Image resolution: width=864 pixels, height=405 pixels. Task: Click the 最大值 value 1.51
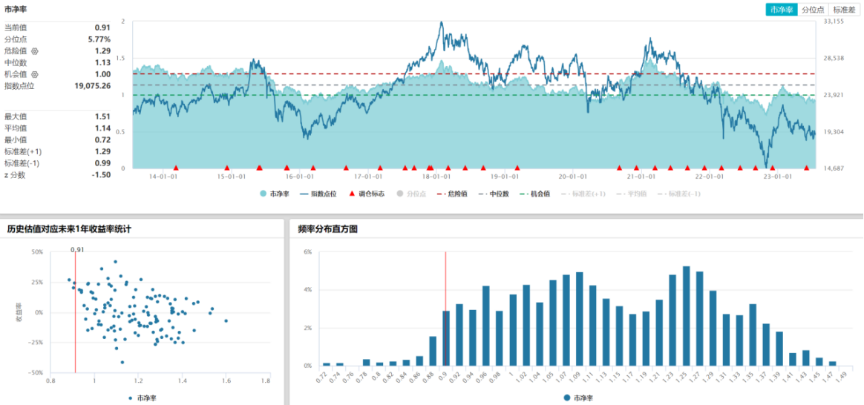pos(103,116)
